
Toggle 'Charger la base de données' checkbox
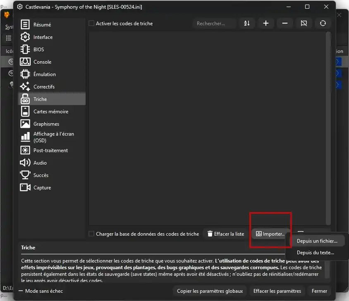point(91,234)
